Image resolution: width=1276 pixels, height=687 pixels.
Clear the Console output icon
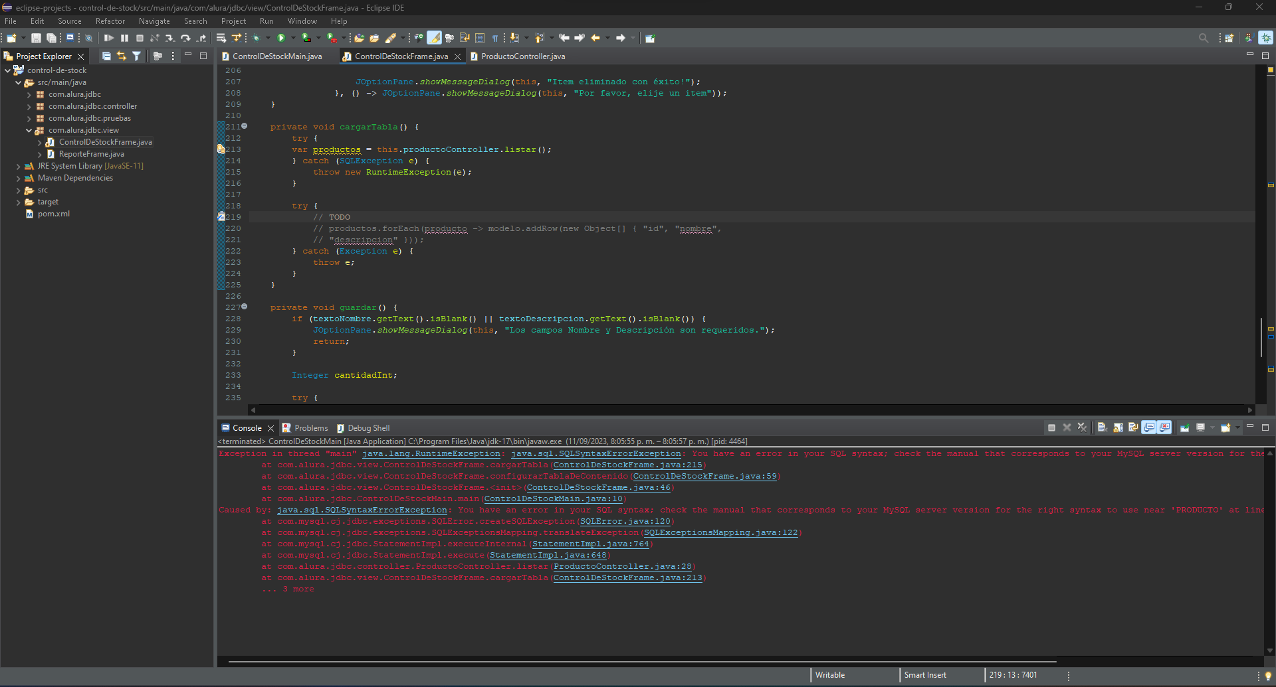[1102, 427]
